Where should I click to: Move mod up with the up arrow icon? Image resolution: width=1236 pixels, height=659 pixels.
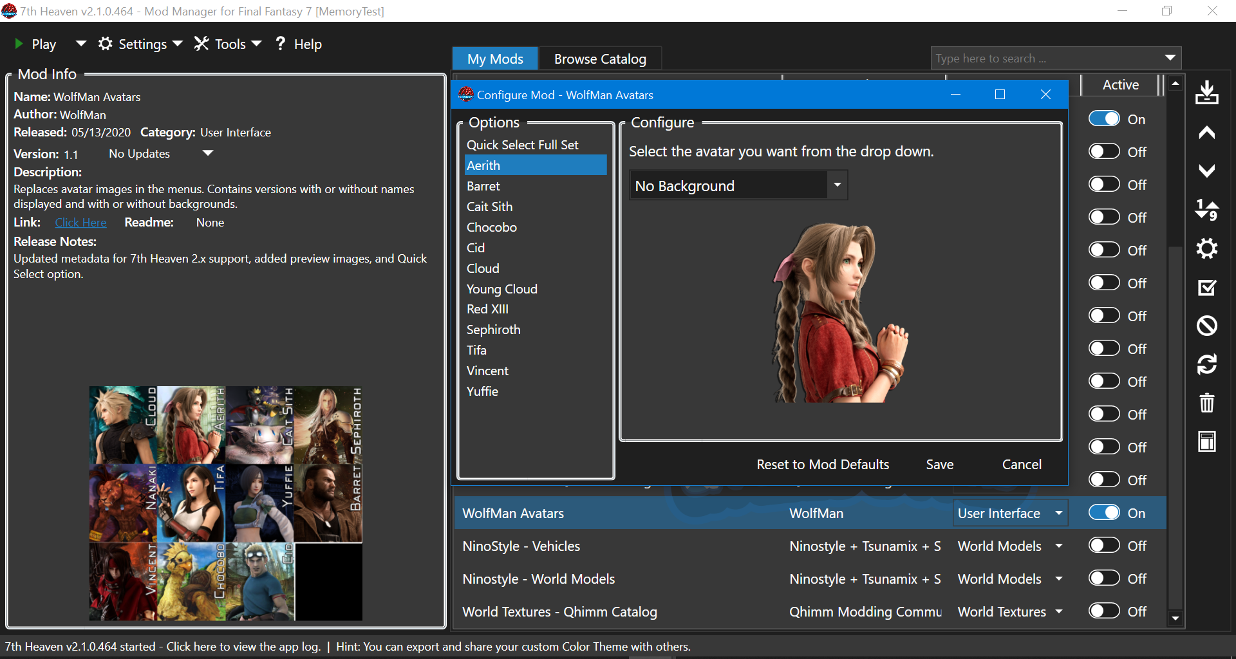[x=1206, y=133]
